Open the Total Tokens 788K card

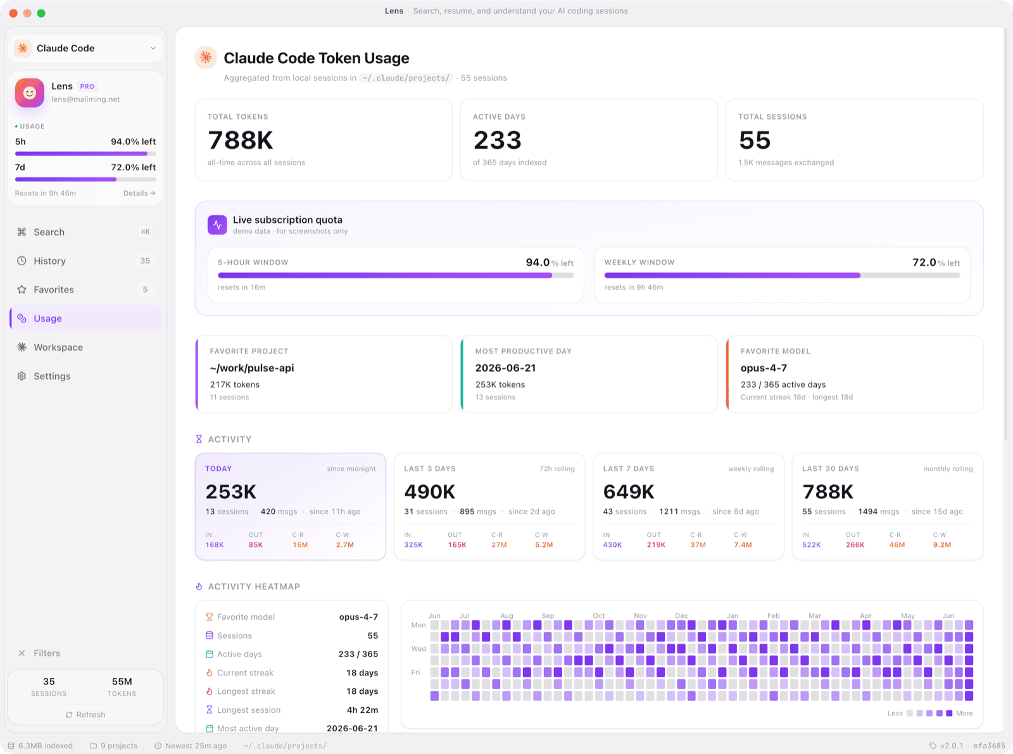coord(324,140)
